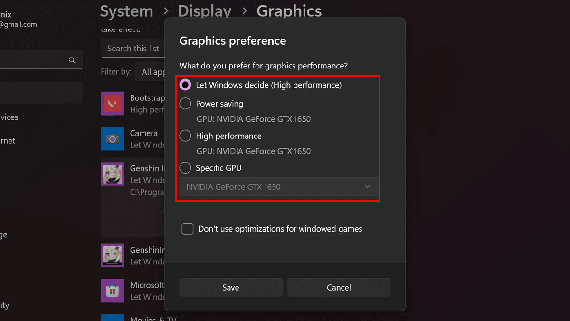The height and width of the screenshot is (321, 570).
Task: Open the NVIDIA GeForce GTX 1650 dropdown
Action: tap(279, 187)
